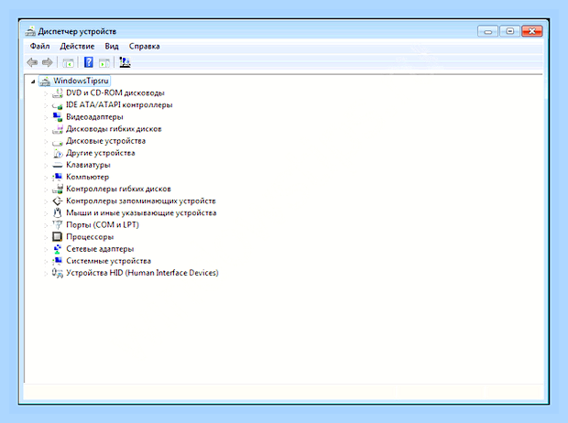Expand the Порты (COM и LPT) node
568x423 pixels.
point(46,225)
